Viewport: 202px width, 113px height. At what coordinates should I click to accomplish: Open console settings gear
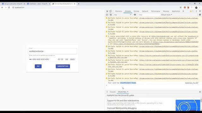pos(200,15)
